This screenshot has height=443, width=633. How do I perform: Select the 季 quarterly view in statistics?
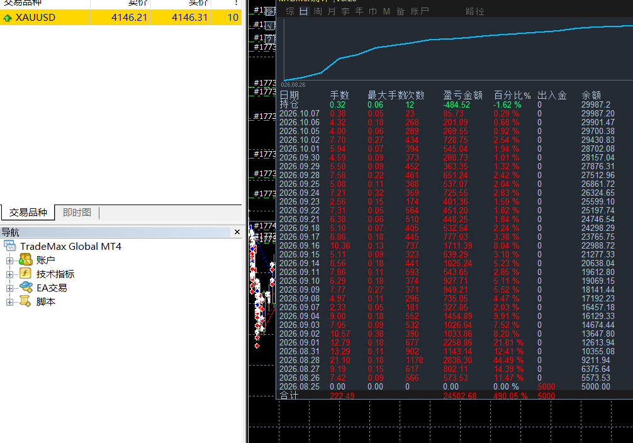pyautogui.click(x=345, y=11)
